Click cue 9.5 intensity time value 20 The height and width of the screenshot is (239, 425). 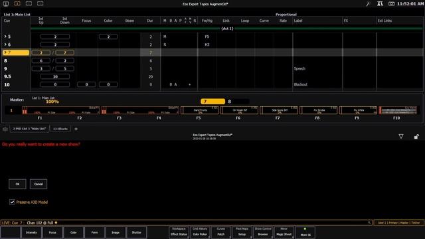pyautogui.click(x=55, y=77)
